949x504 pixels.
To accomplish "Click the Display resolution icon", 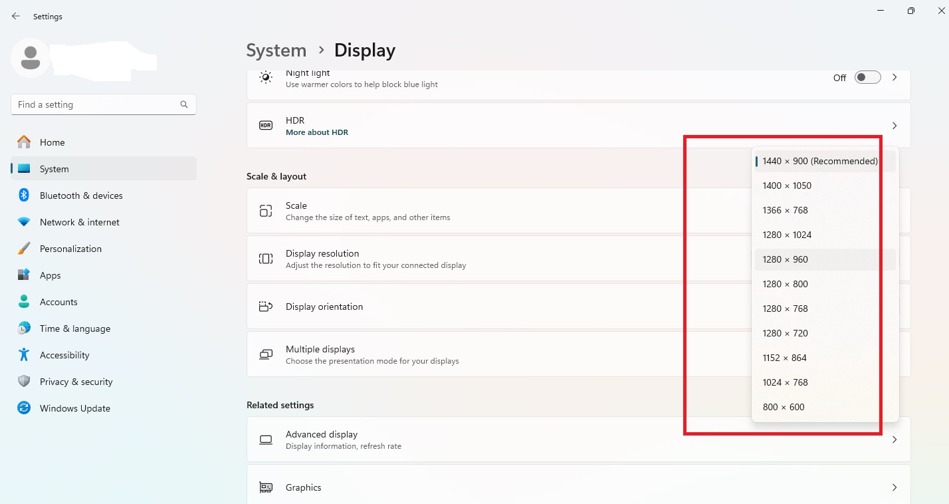I will (266, 259).
